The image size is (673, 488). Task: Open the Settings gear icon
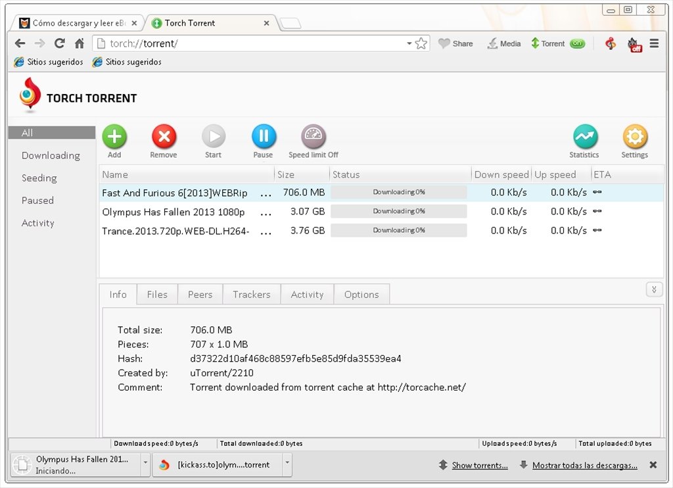point(635,137)
